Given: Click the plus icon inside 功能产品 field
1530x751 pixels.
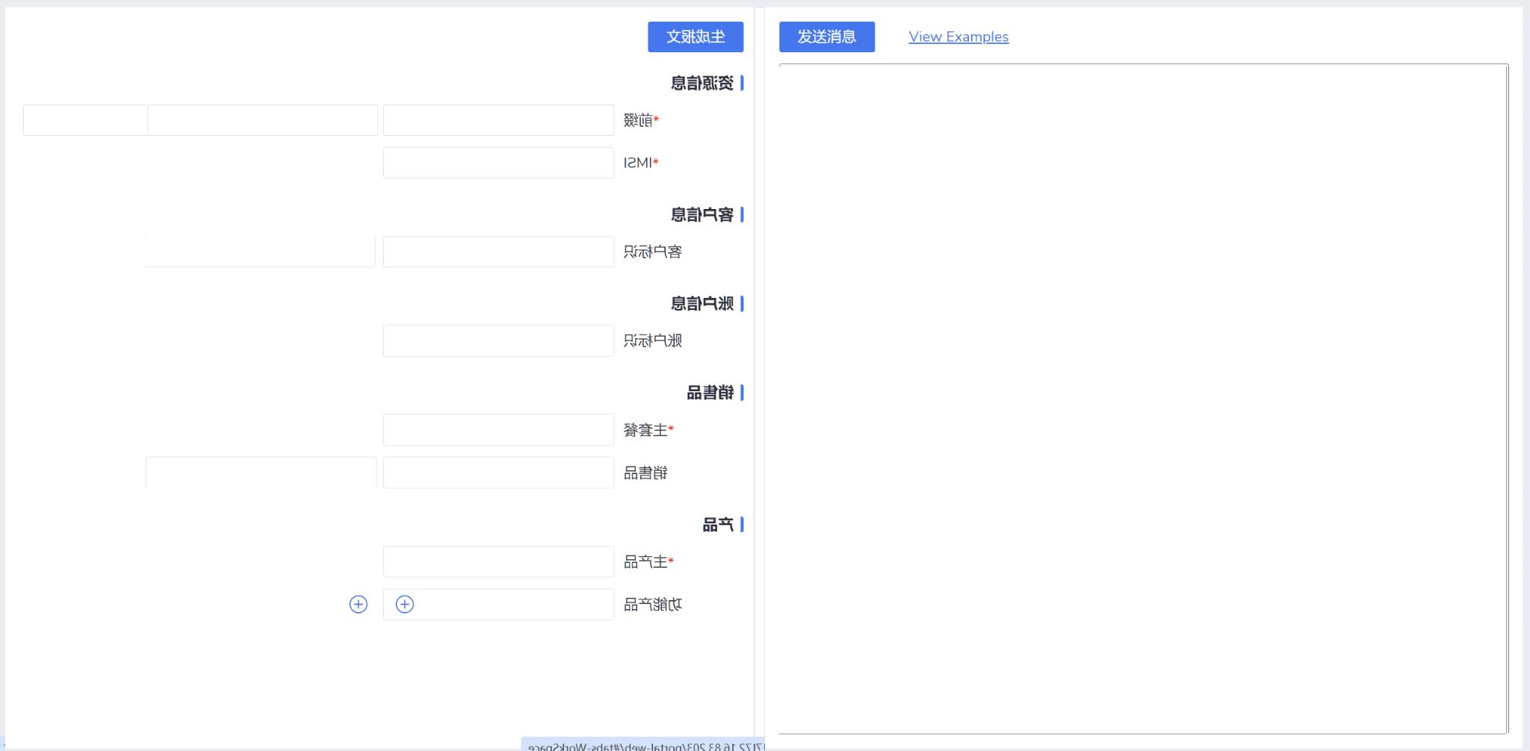Looking at the screenshot, I should coord(404,604).
